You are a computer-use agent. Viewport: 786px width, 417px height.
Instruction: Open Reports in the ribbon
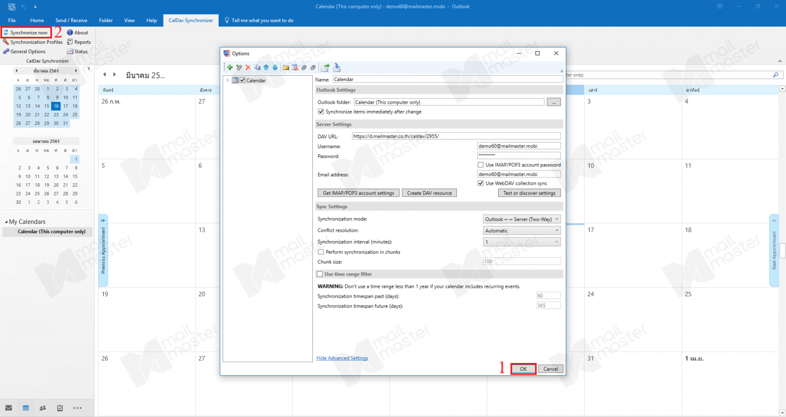coord(79,42)
